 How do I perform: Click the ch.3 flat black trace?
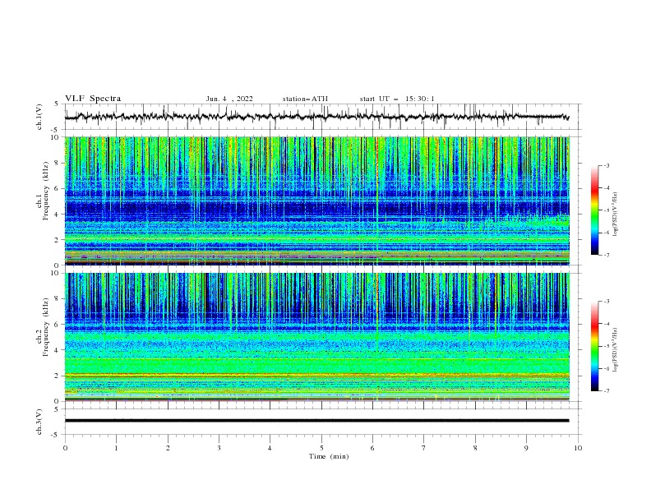(x=316, y=421)
